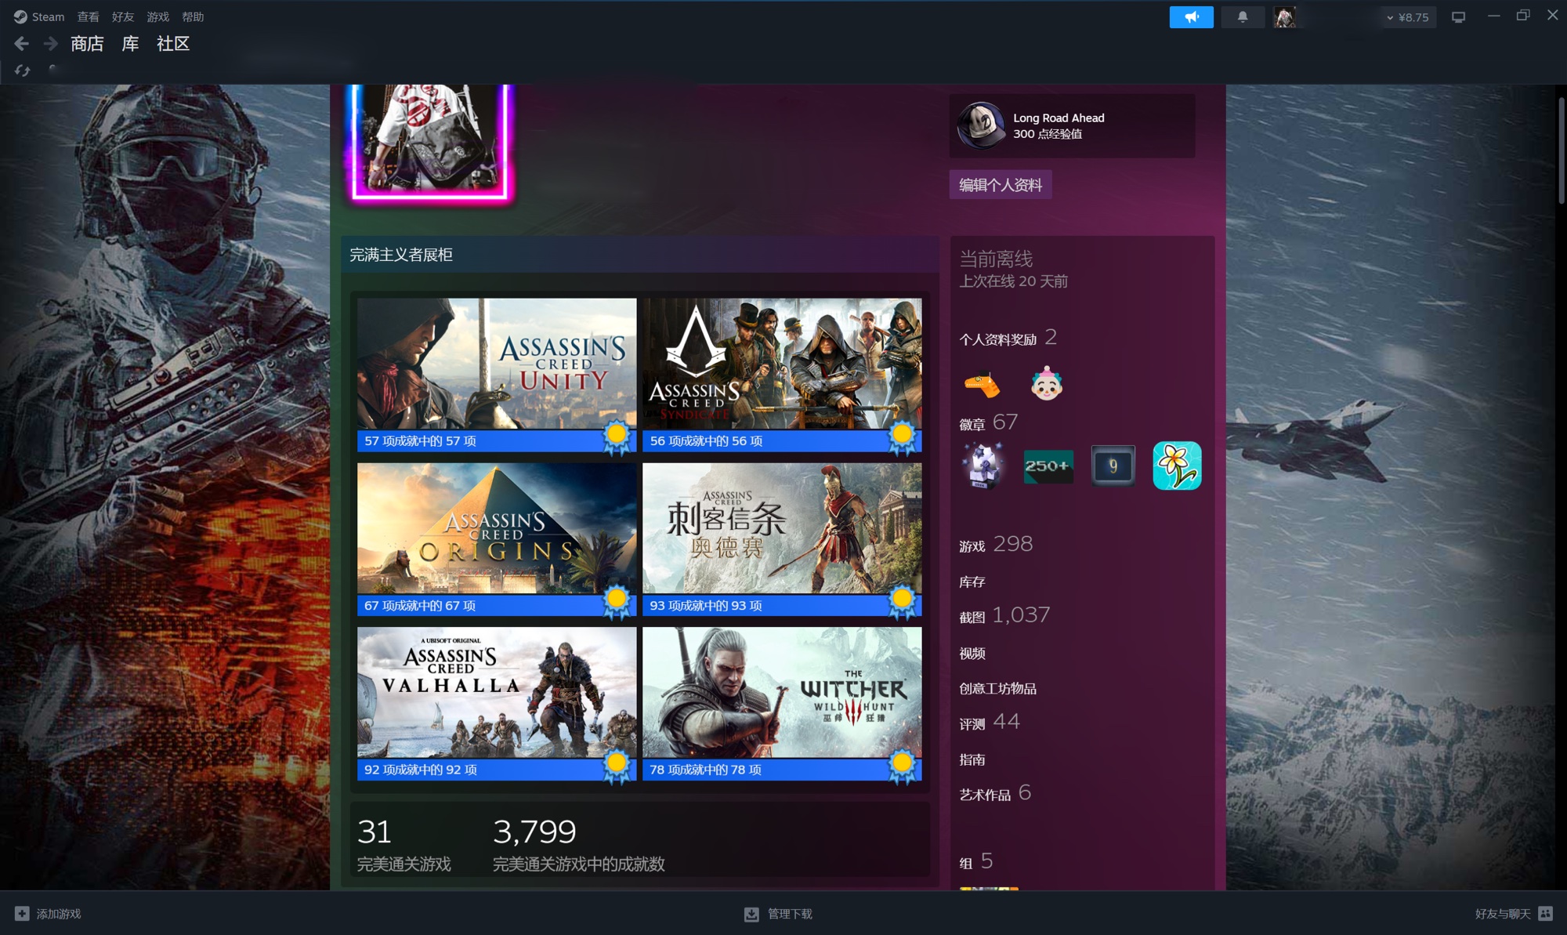Click the Unity perfect game ribbon icon
Screen dimensions: 1567x935
[x=617, y=437]
